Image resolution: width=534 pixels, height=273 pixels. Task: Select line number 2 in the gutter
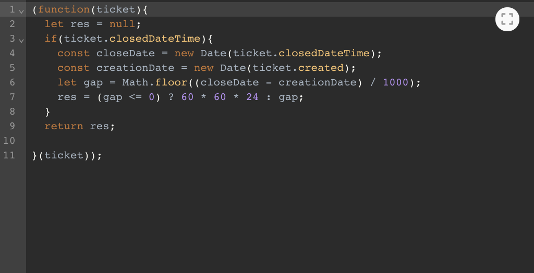13,24
